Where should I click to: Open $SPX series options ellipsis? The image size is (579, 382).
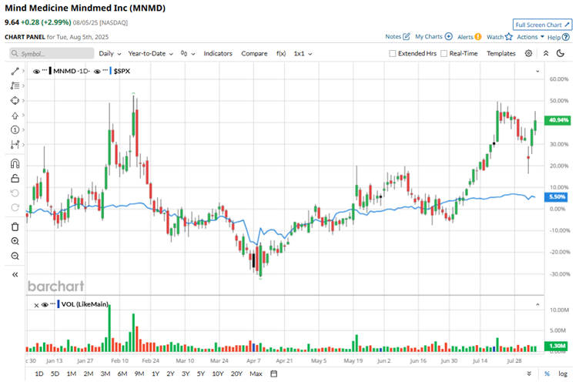tap(105, 70)
